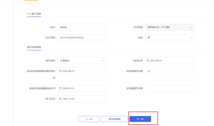Click calendar icon in 参工时间 field
This screenshot has width=214, height=126.
point(60,99)
